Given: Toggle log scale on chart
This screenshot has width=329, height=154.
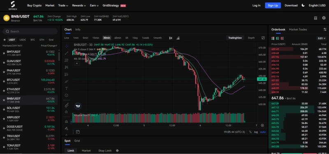Looking at the screenshot, I should (256, 132).
